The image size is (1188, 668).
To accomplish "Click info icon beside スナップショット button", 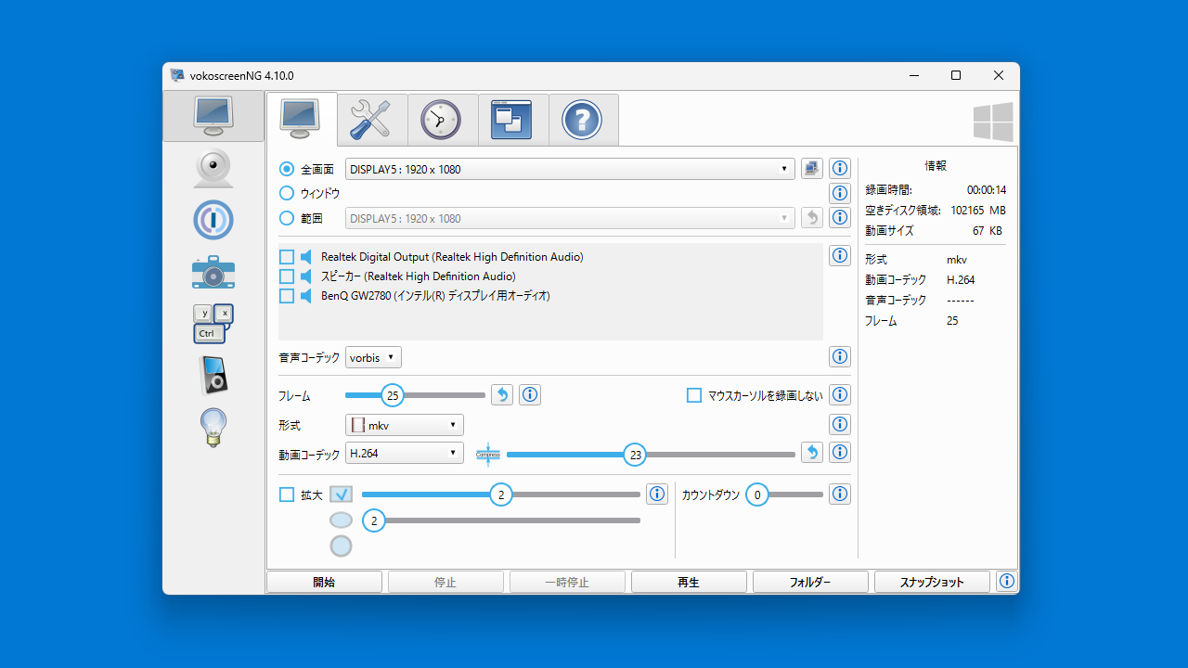I will click(x=1007, y=582).
